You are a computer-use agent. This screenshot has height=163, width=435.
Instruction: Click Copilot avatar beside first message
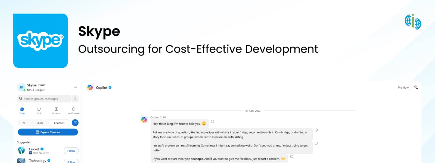coord(144,120)
